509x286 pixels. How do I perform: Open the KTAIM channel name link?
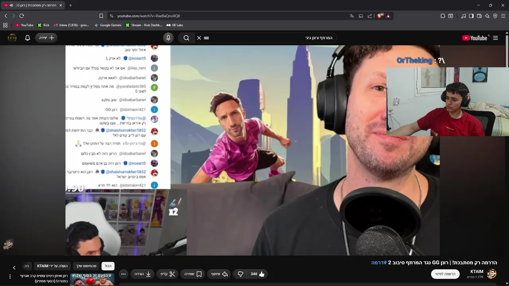(x=477, y=272)
